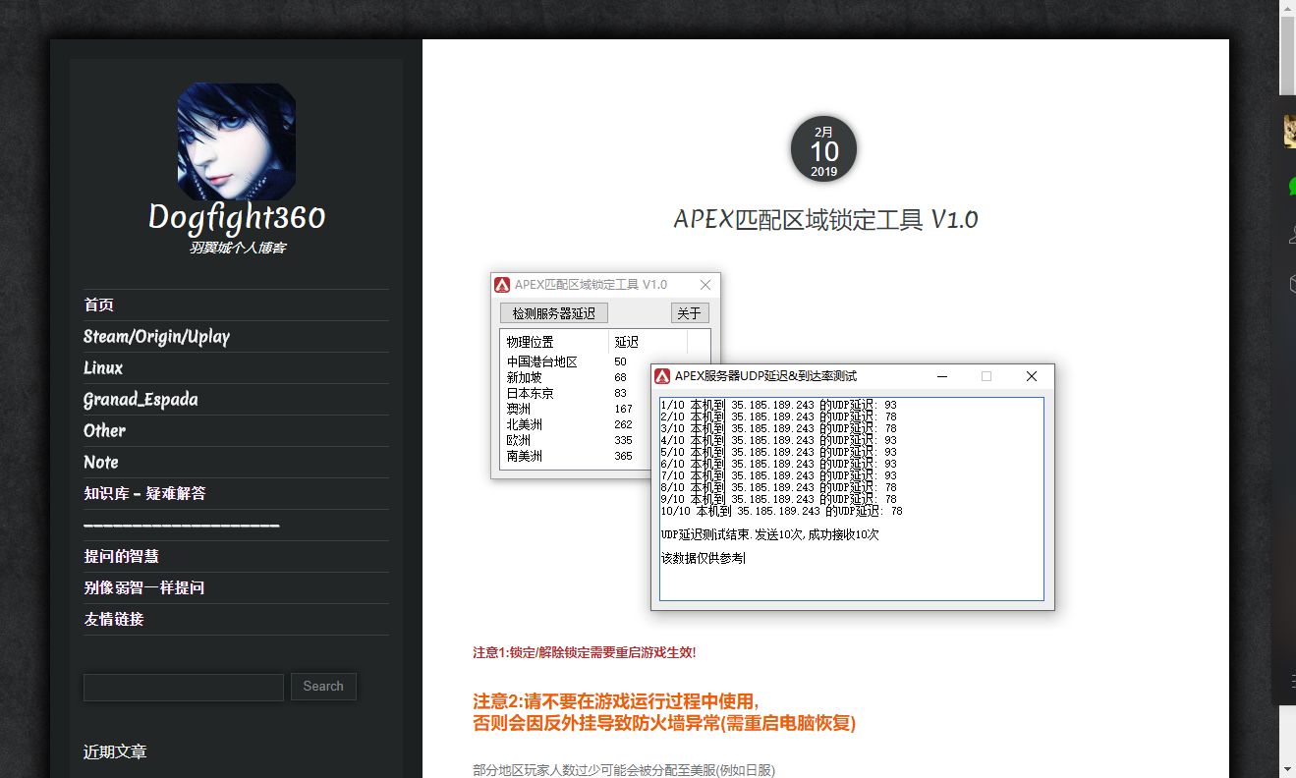The width and height of the screenshot is (1296, 778).
Task: Go to 友情链接 page
Action: (x=114, y=620)
